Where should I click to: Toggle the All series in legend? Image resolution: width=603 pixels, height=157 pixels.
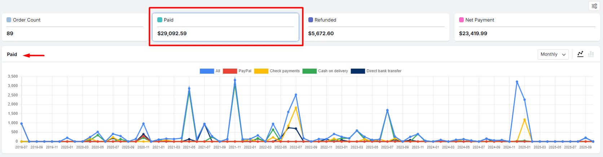pos(210,71)
